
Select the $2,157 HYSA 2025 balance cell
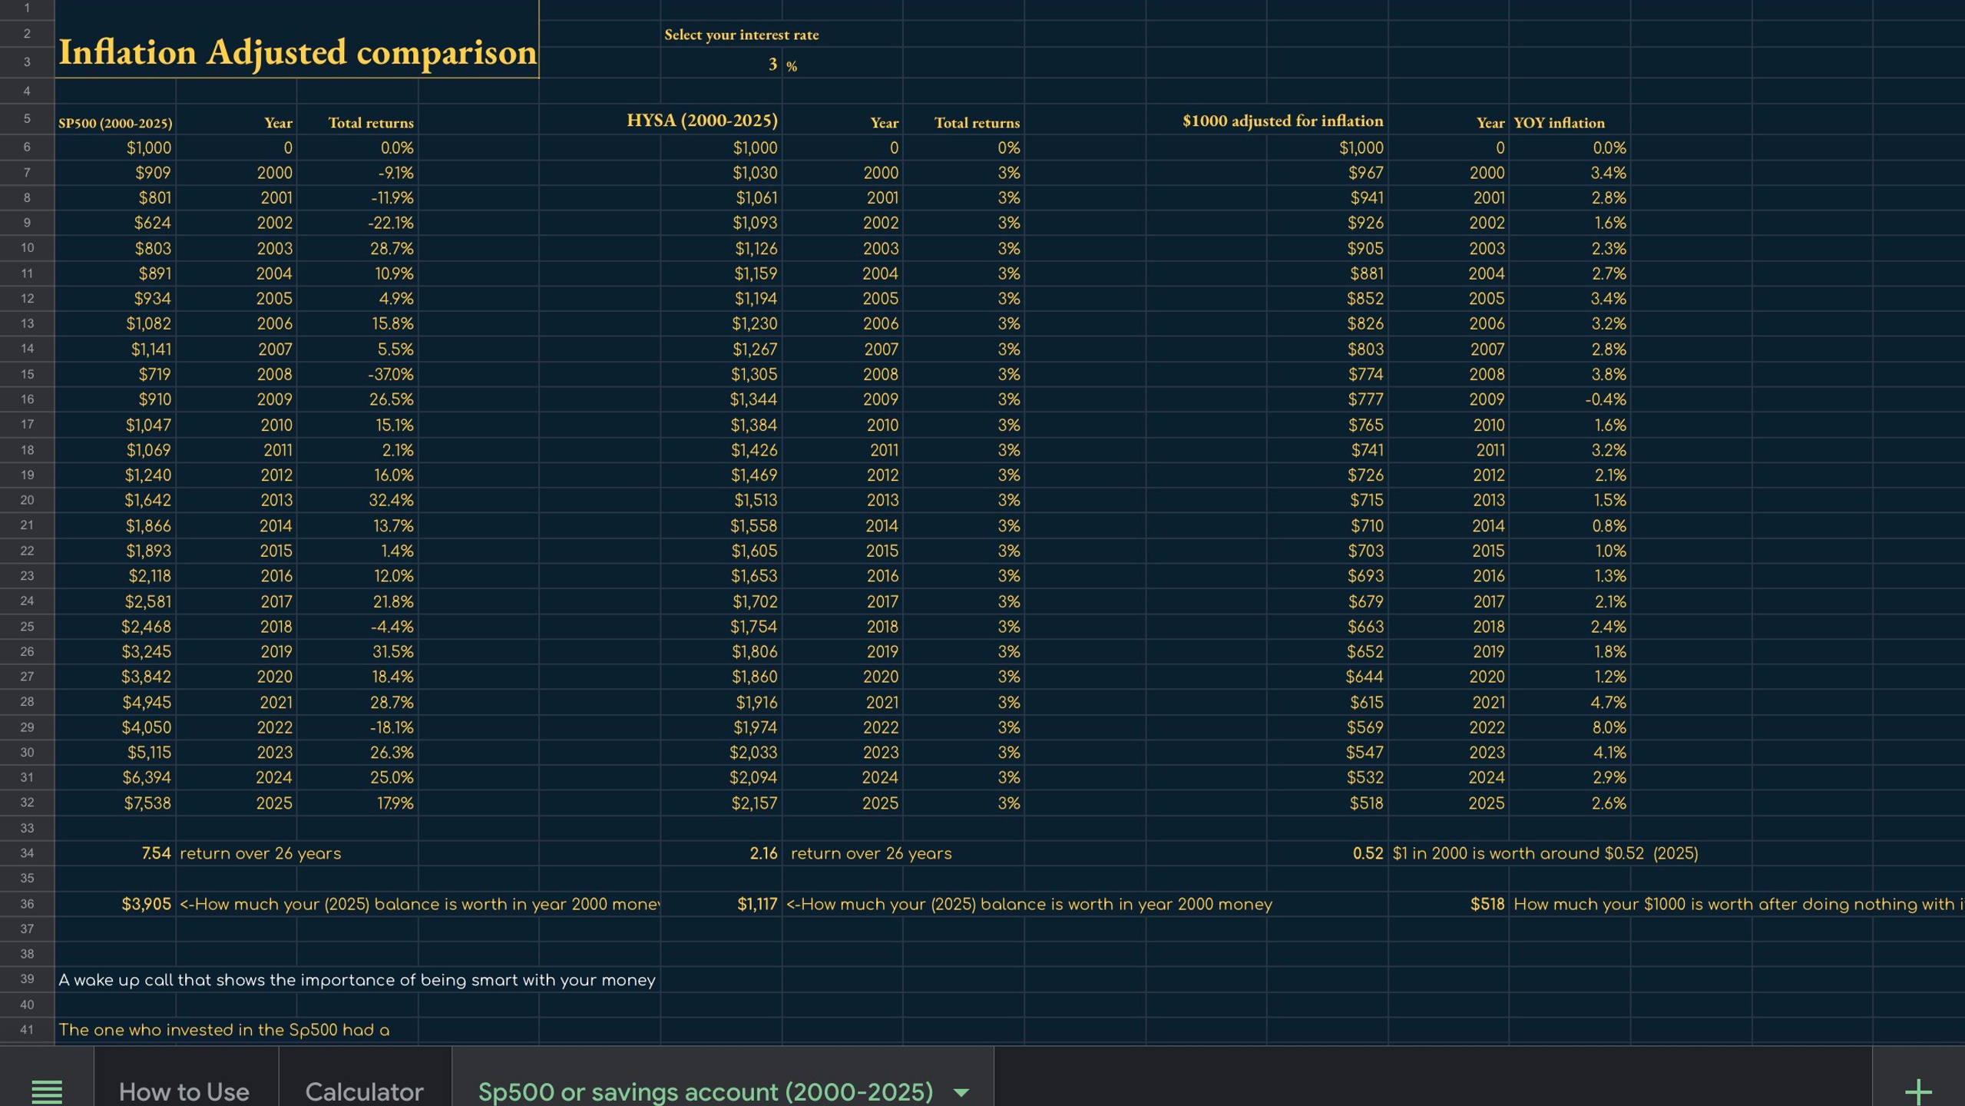click(x=721, y=803)
